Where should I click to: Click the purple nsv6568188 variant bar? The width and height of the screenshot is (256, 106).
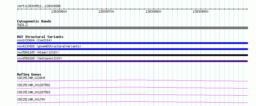click(x=132, y=61)
